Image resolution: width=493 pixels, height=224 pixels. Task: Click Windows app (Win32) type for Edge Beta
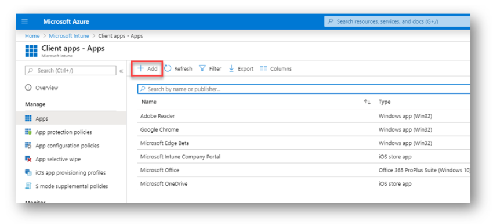(405, 143)
